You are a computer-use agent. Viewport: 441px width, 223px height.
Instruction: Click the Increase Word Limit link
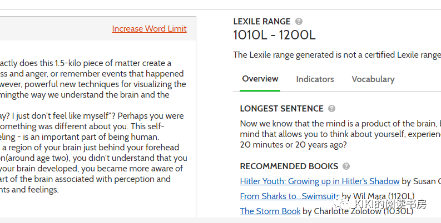[x=149, y=29]
